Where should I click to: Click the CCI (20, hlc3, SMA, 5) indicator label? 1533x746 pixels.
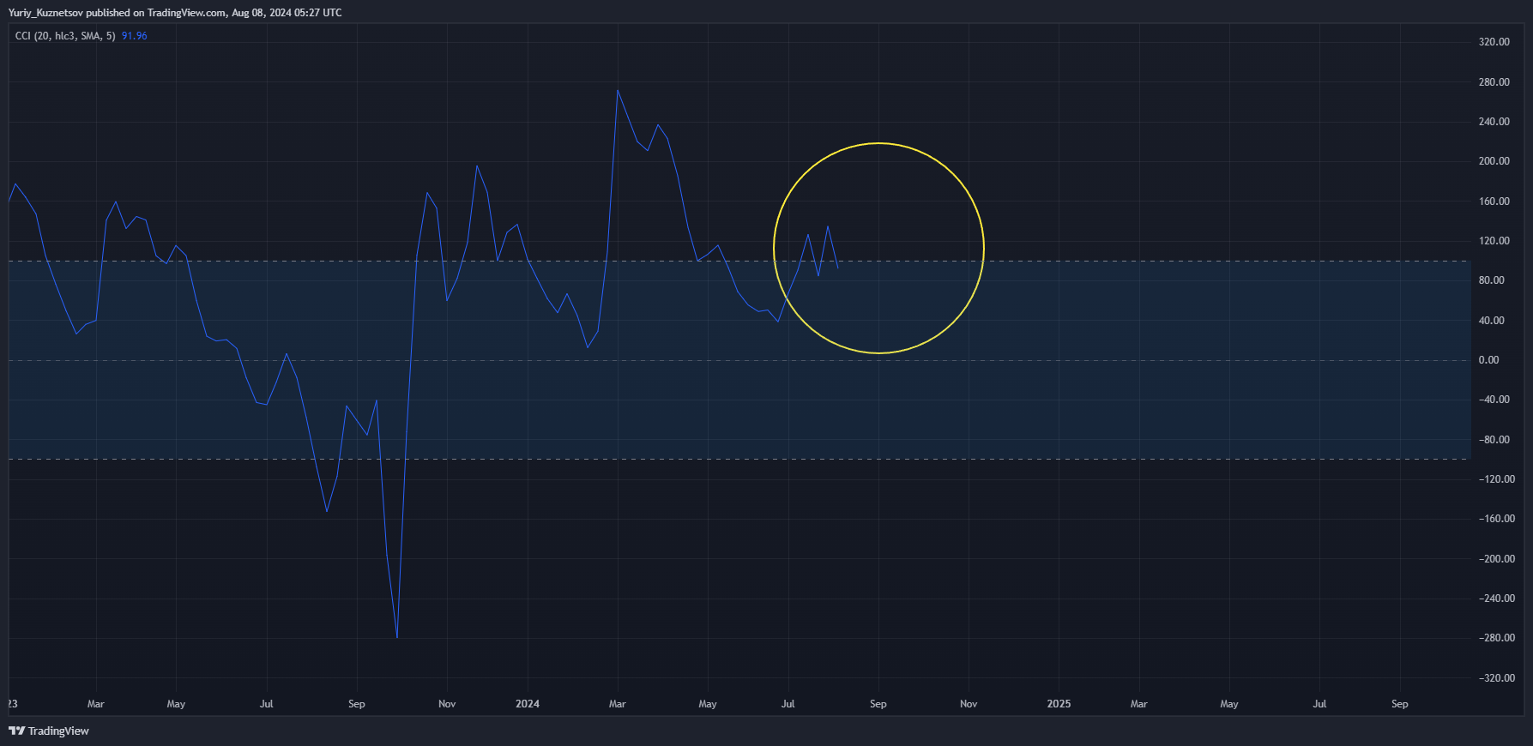pyautogui.click(x=65, y=36)
